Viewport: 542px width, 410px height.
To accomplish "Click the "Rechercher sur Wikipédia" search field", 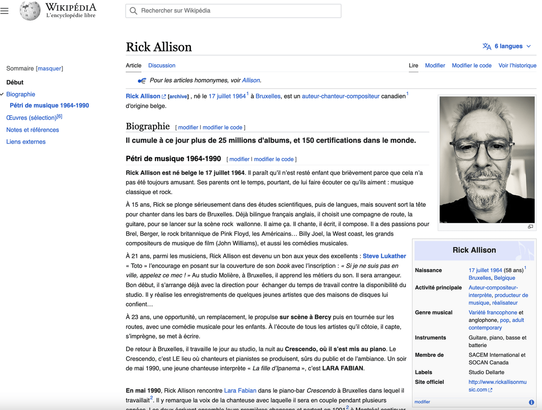I will 233,10.
